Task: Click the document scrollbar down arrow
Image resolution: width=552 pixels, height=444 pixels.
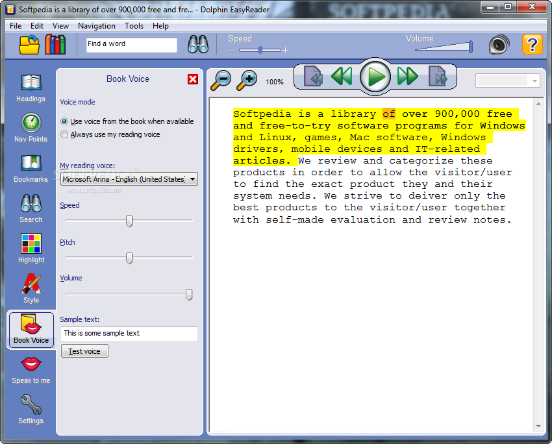Action: (x=538, y=426)
